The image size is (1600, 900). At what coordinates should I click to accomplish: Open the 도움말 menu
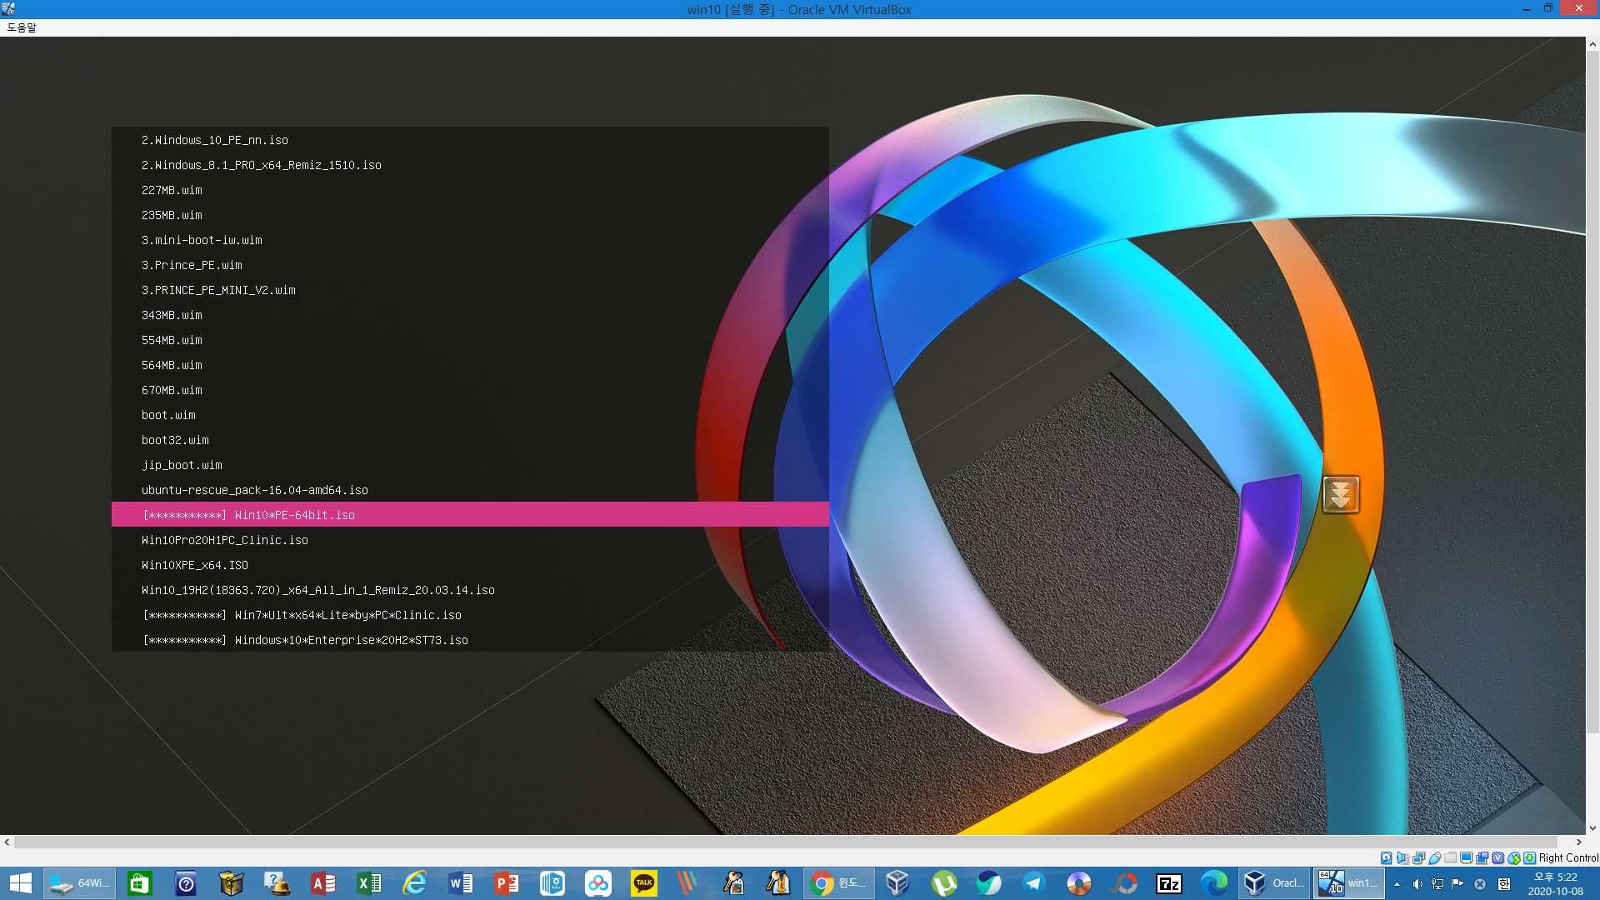coord(22,27)
